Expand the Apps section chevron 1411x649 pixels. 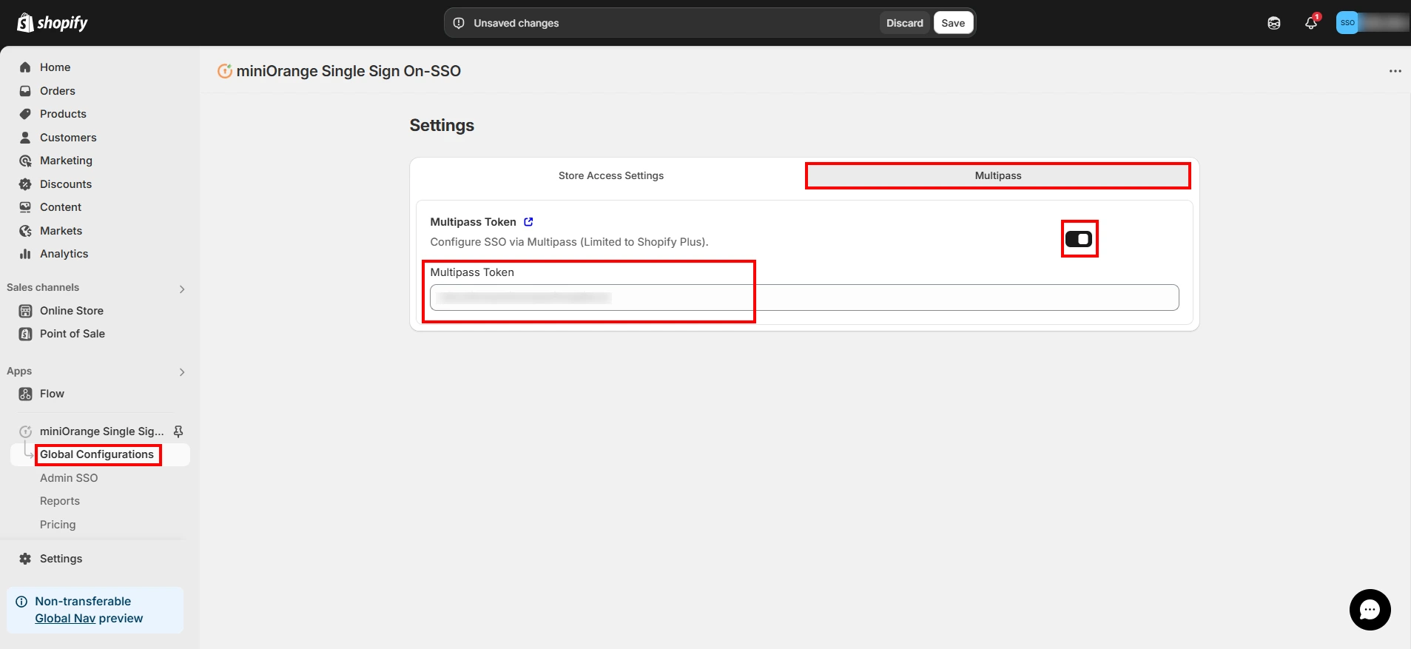(x=182, y=372)
